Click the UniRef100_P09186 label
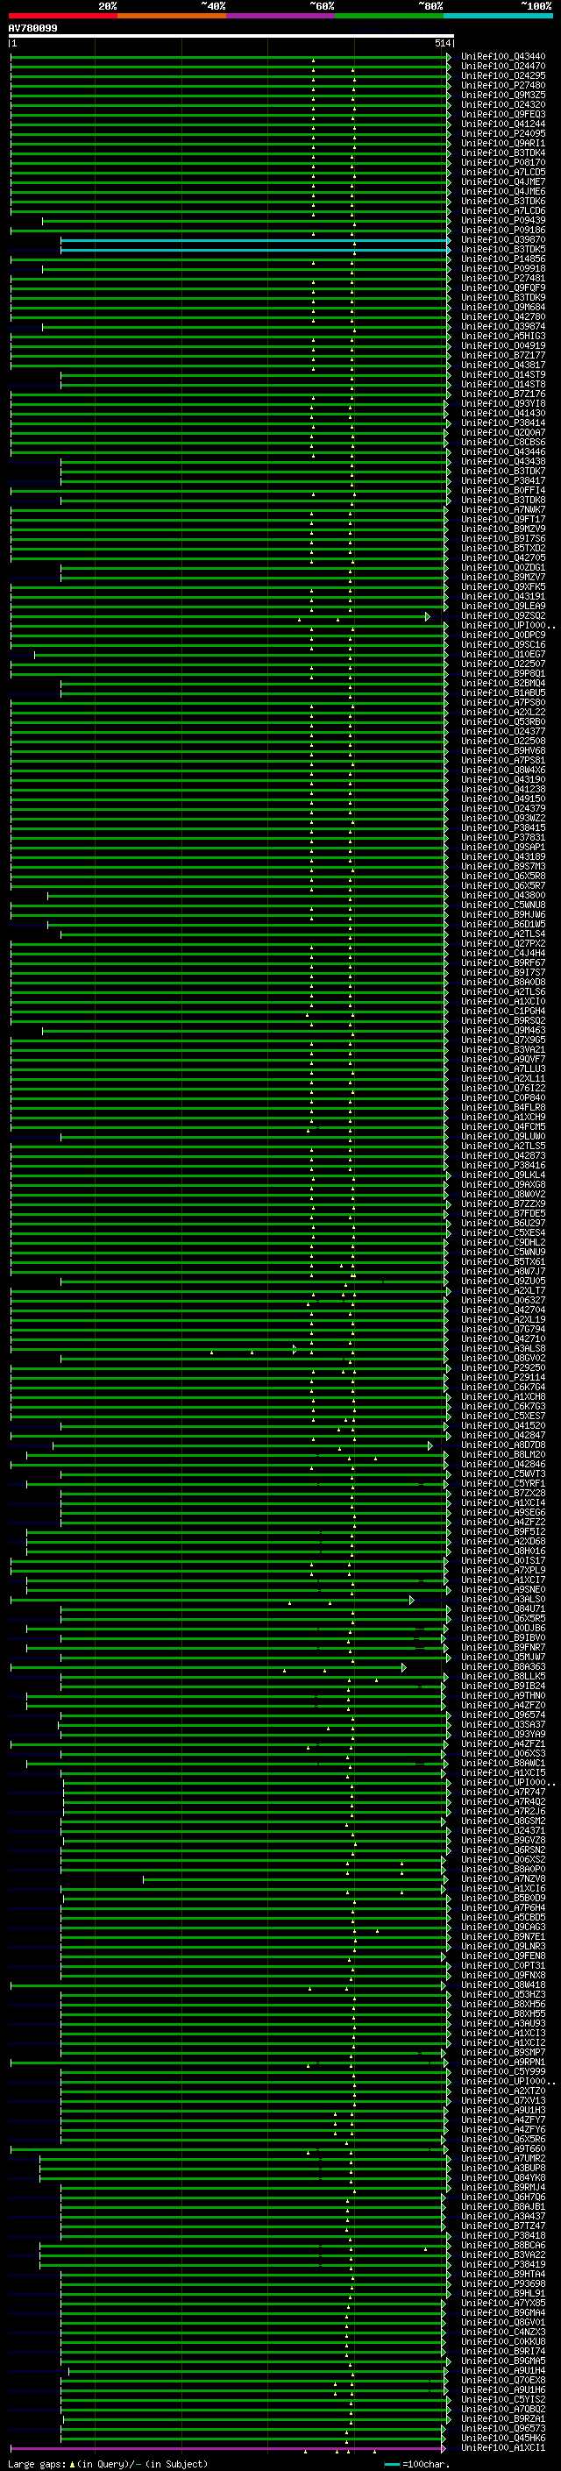This screenshot has height=2471, width=561. 503,231
